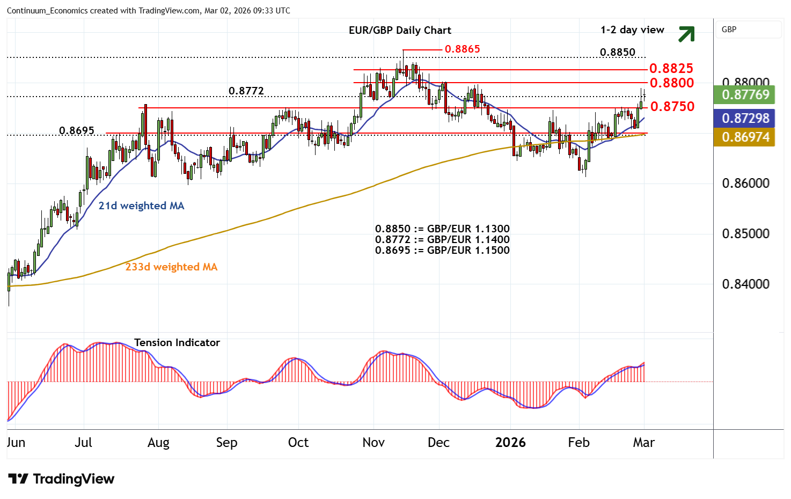The height and width of the screenshot is (499, 791).
Task: Click the 0.8800 resistance level label
Action: (671, 83)
